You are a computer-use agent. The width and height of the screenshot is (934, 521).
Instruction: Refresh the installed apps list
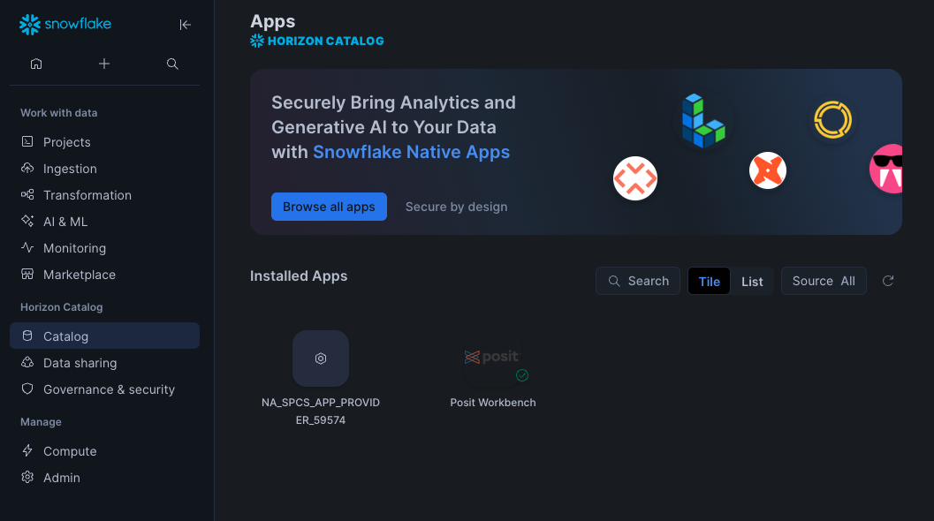coord(887,281)
